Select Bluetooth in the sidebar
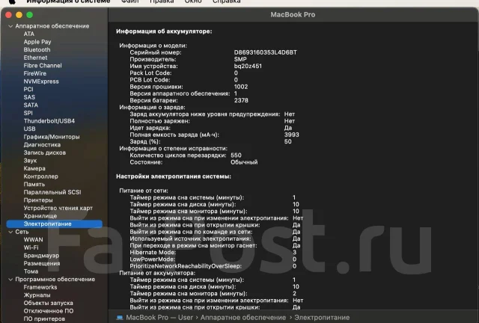This screenshot has height=323, width=479. pos(37,50)
